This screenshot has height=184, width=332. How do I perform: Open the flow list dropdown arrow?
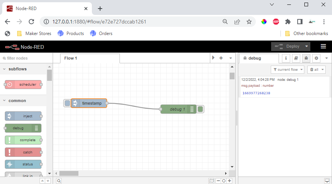230,58
